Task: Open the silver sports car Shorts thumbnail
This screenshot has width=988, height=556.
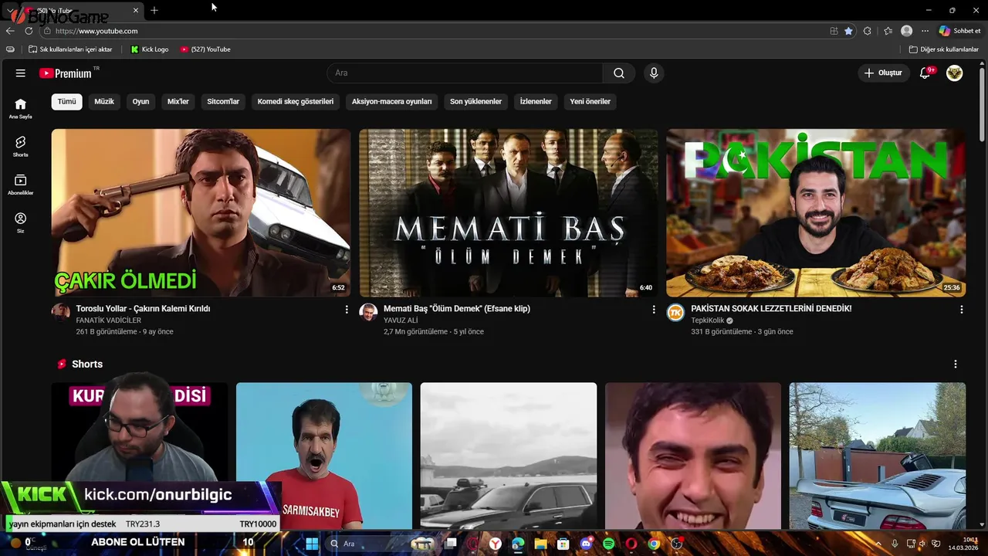Action: point(878,456)
